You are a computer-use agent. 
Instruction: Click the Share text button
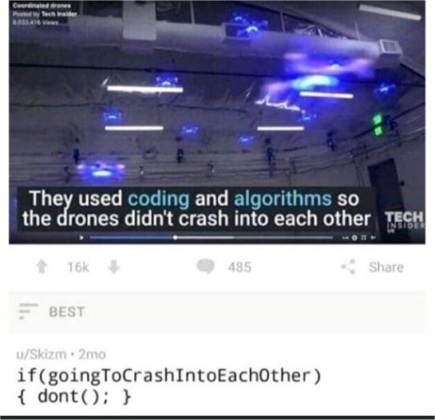pyautogui.click(x=386, y=267)
